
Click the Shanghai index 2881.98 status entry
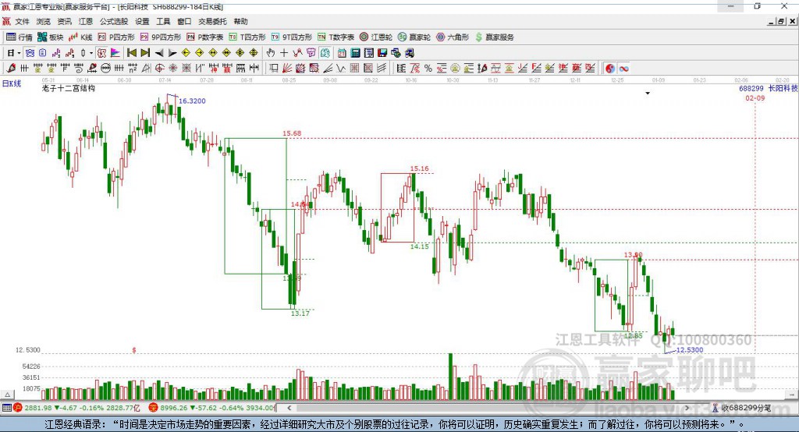coord(76,408)
